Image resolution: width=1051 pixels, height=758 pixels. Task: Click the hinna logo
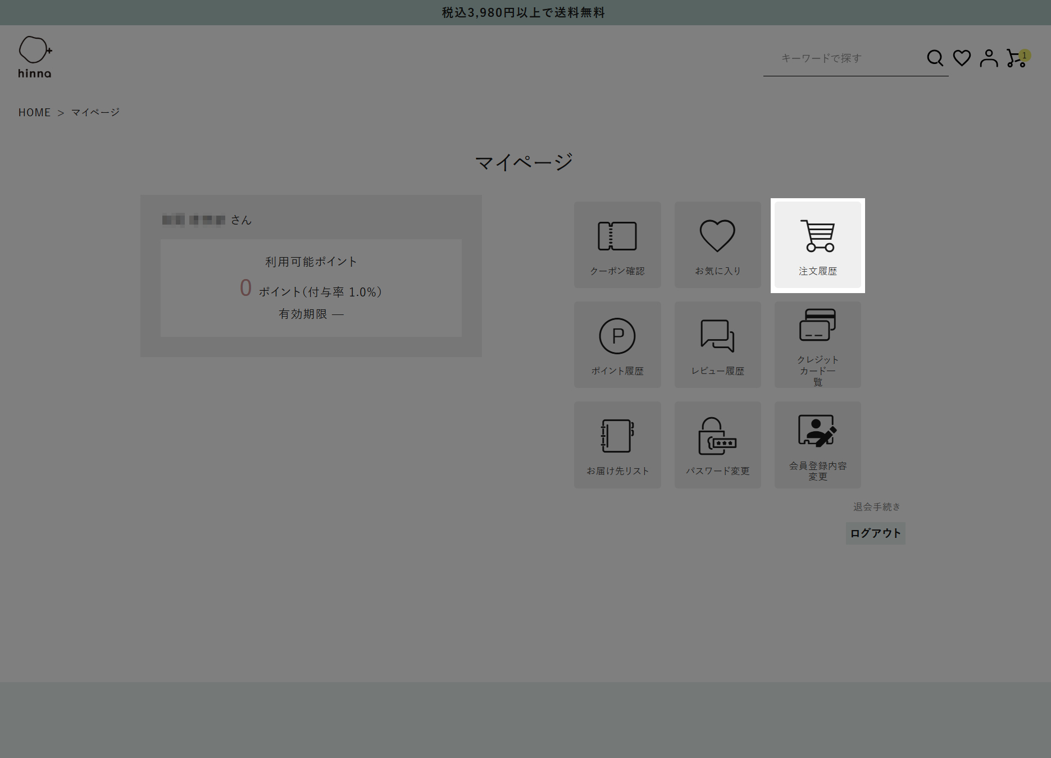click(35, 57)
